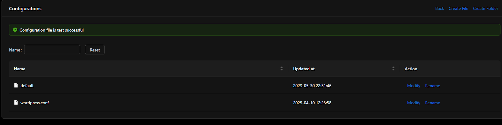The width and height of the screenshot is (502, 125).
Task: Open the Create File link
Action: tap(458, 8)
